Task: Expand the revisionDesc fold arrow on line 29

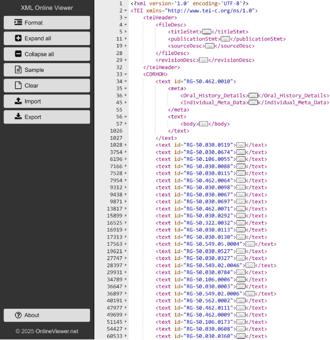Action: tap(126, 60)
